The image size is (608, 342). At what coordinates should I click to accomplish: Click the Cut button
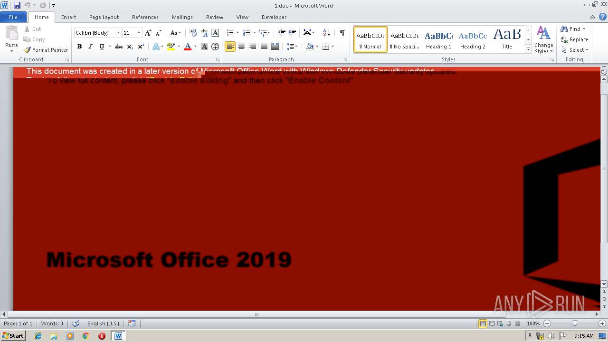point(33,29)
